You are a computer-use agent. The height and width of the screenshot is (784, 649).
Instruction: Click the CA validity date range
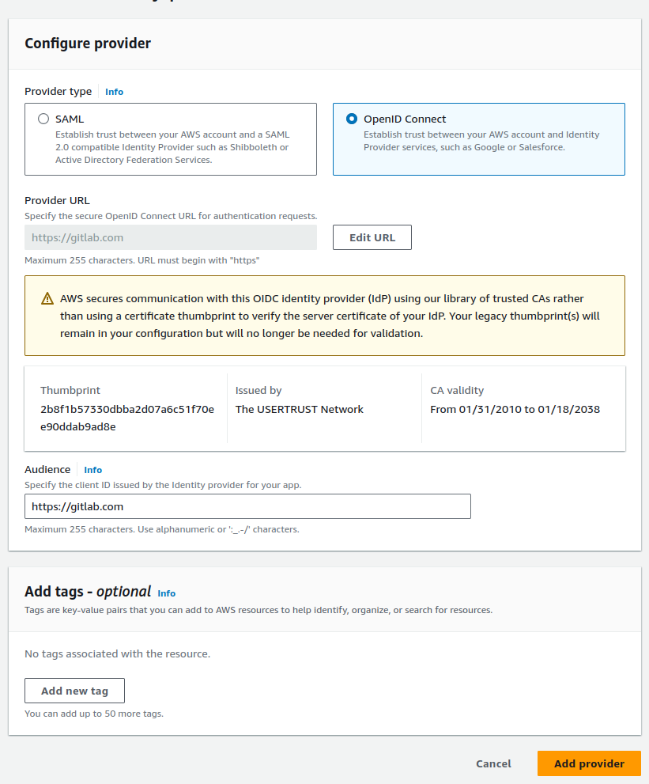[515, 409]
